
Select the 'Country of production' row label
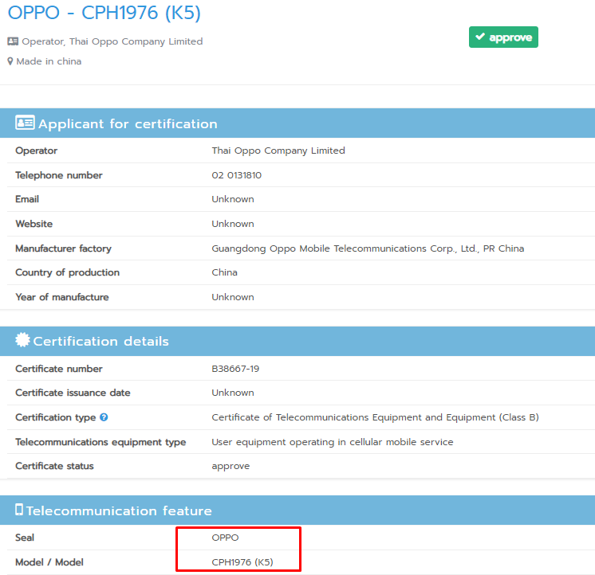(x=68, y=272)
